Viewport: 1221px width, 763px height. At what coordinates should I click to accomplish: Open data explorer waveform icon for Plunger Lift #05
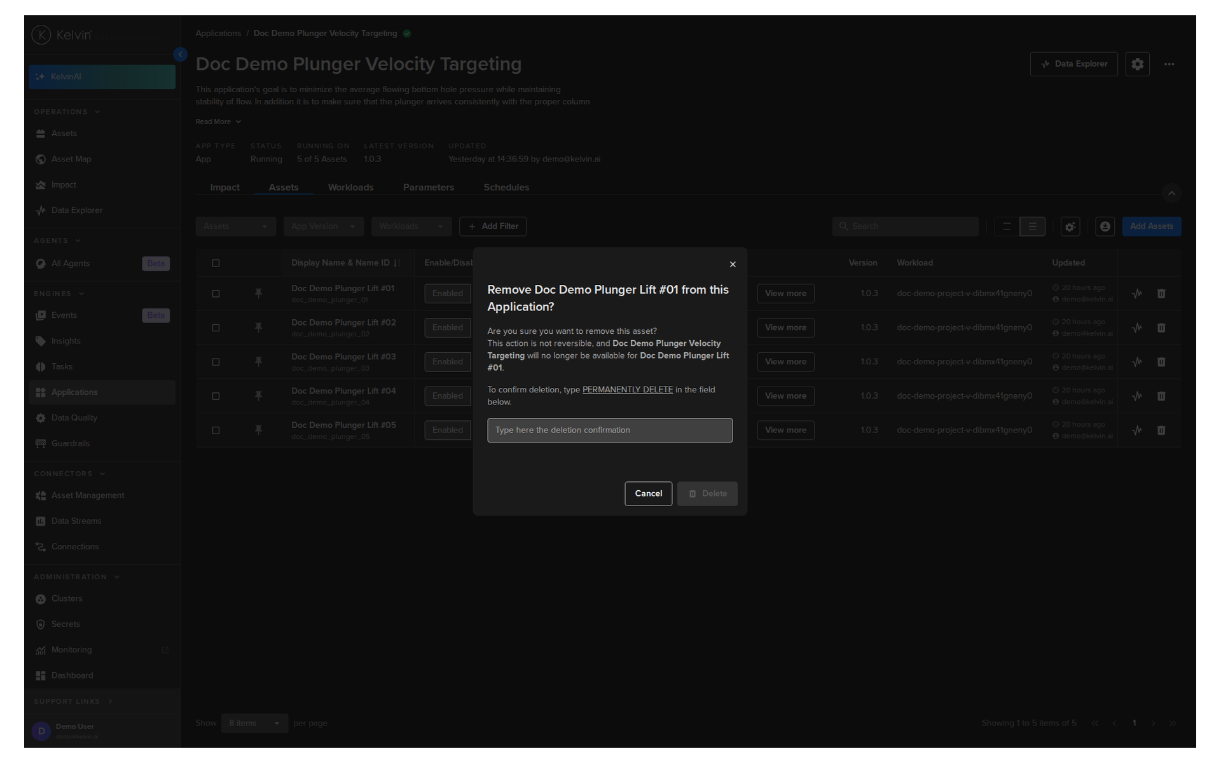pyautogui.click(x=1137, y=430)
